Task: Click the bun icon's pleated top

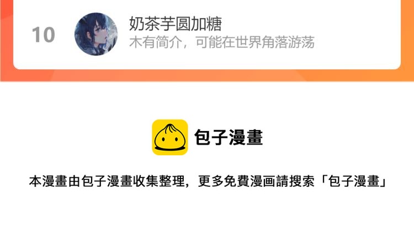Action: coord(170,128)
